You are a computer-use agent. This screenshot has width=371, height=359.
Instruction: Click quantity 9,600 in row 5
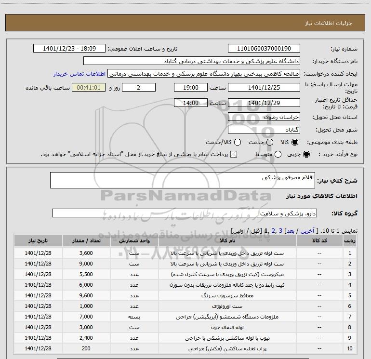tap(86, 295)
